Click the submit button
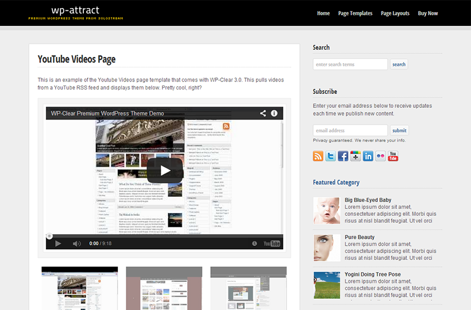This screenshot has height=310, width=471. click(x=399, y=130)
